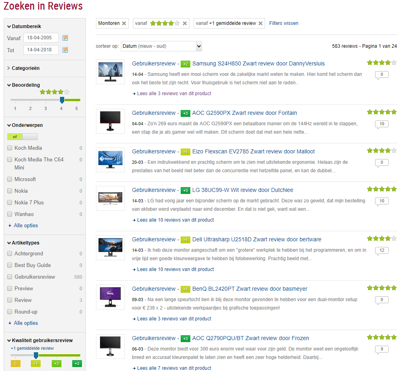Open comments bubble on BenQ BL2420PT review

(x=382, y=300)
